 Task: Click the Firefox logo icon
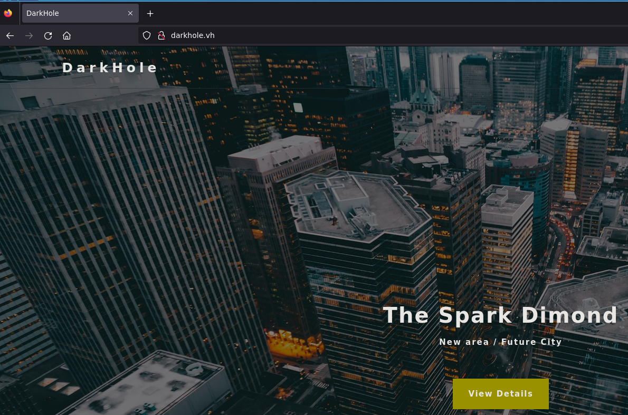8,13
